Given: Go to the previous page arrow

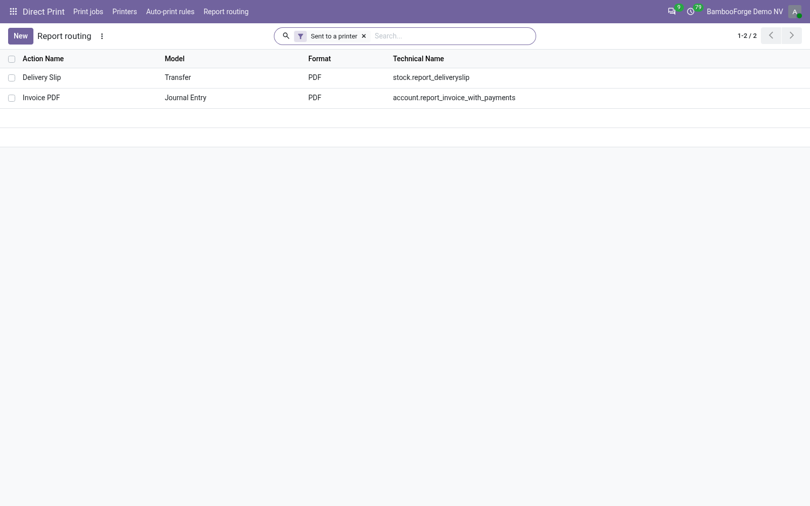Looking at the screenshot, I should 771,35.
